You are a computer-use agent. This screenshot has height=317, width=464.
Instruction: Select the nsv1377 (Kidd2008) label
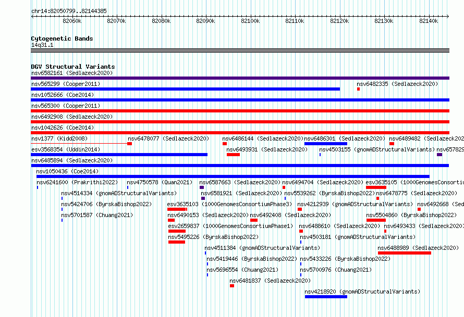(x=59, y=138)
